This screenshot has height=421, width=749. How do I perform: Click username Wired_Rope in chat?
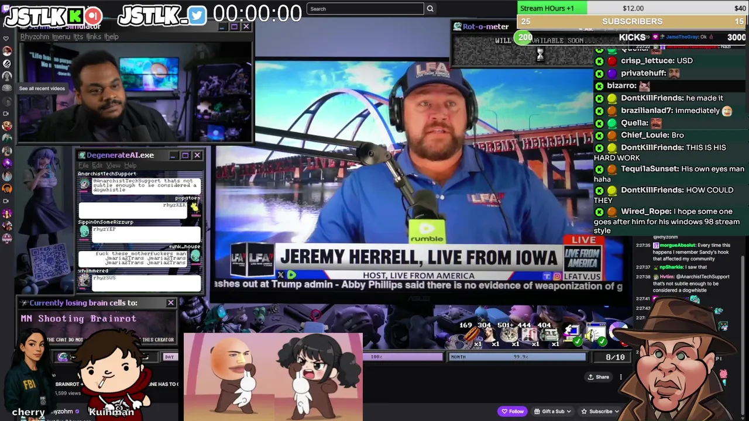645,212
